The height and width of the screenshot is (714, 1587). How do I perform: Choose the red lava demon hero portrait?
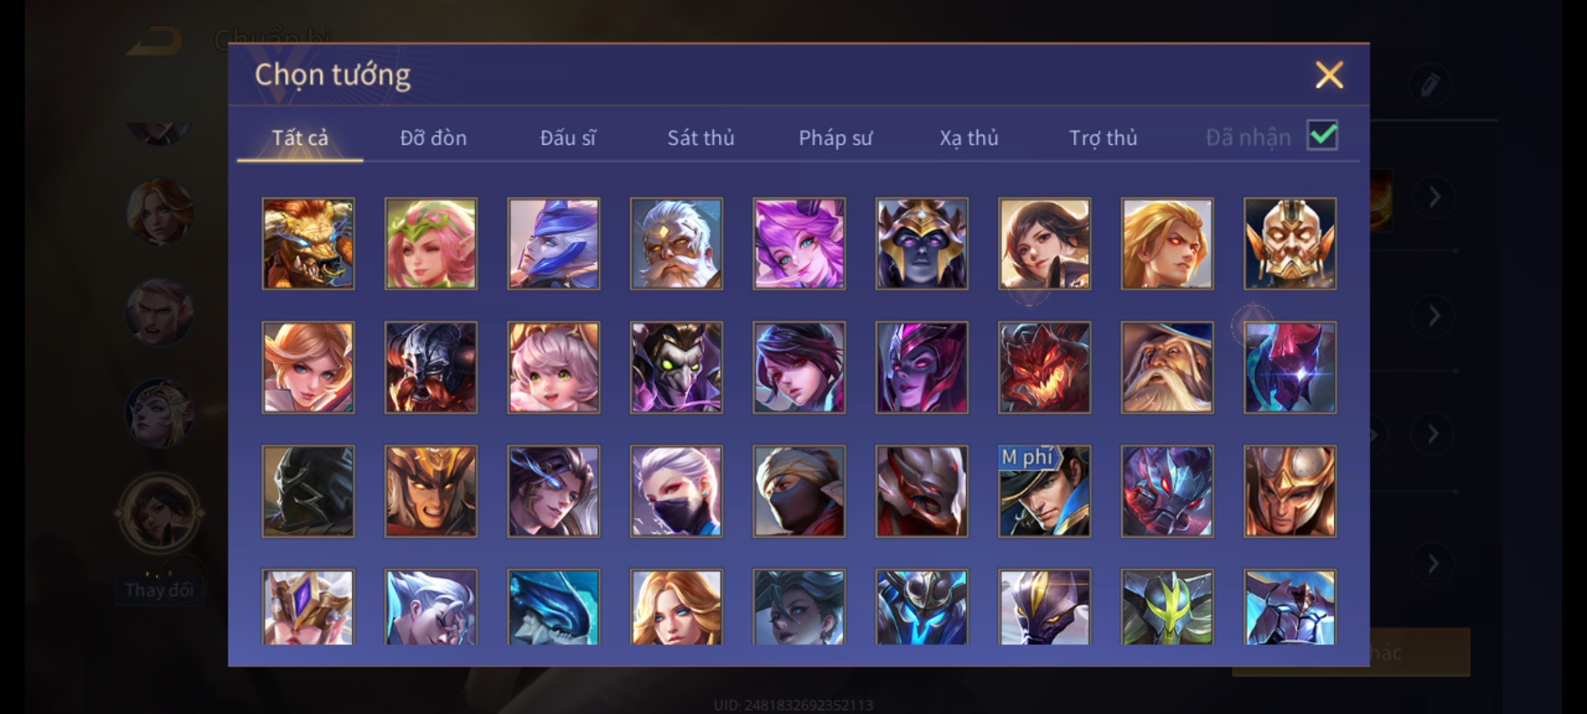pyautogui.click(x=1044, y=368)
